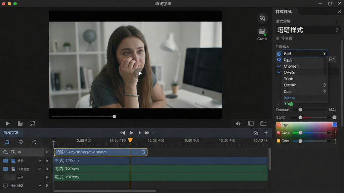344x193 pixels.
Task: Expand the large style preset row chevron
Action: coord(337,30)
